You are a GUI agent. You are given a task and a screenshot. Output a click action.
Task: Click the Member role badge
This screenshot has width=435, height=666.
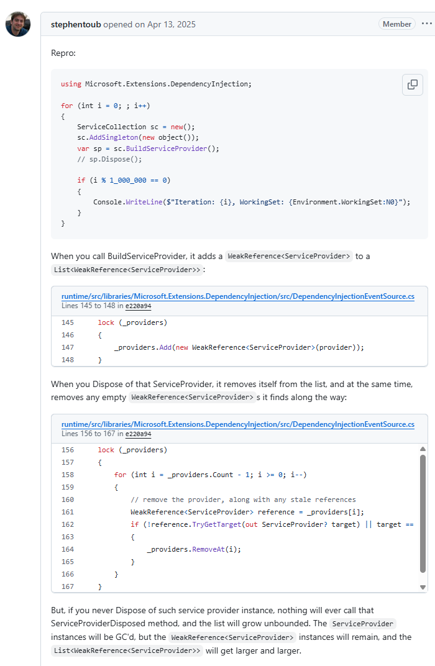(396, 24)
